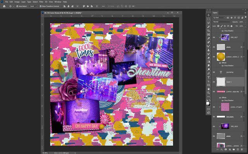Select the Zoom tool
This screenshot has height=154, width=248.
coord(208,93)
